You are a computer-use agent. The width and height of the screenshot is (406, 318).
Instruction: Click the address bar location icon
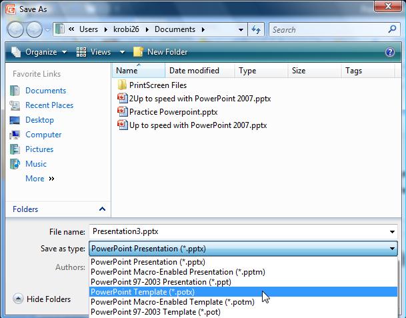60,29
